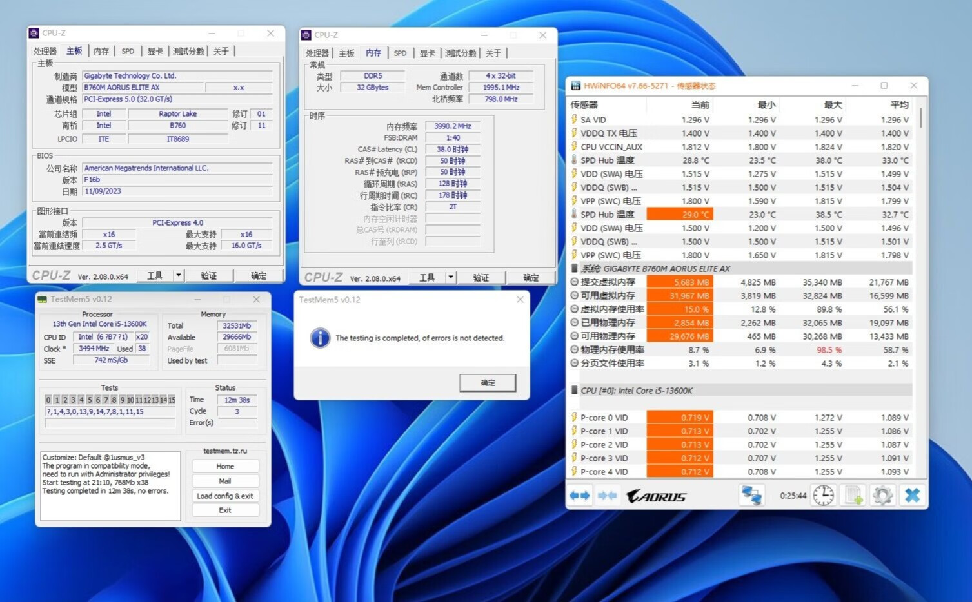Open 关于 tab in memory CPU-Z window

tap(493, 53)
